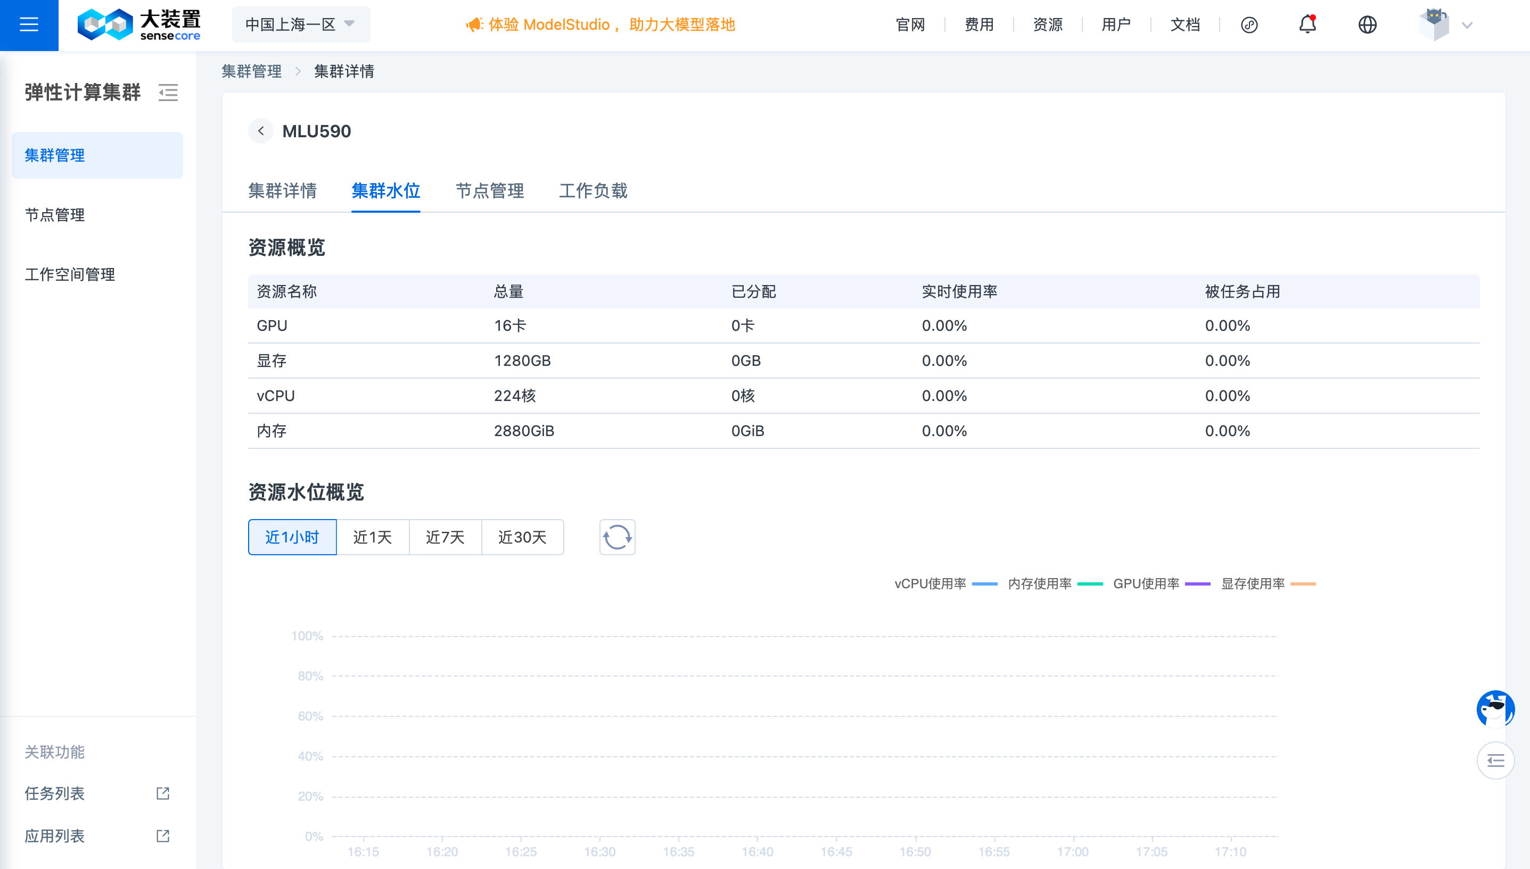Click the vCPU row name cell
This screenshot has width=1530, height=869.
[275, 396]
